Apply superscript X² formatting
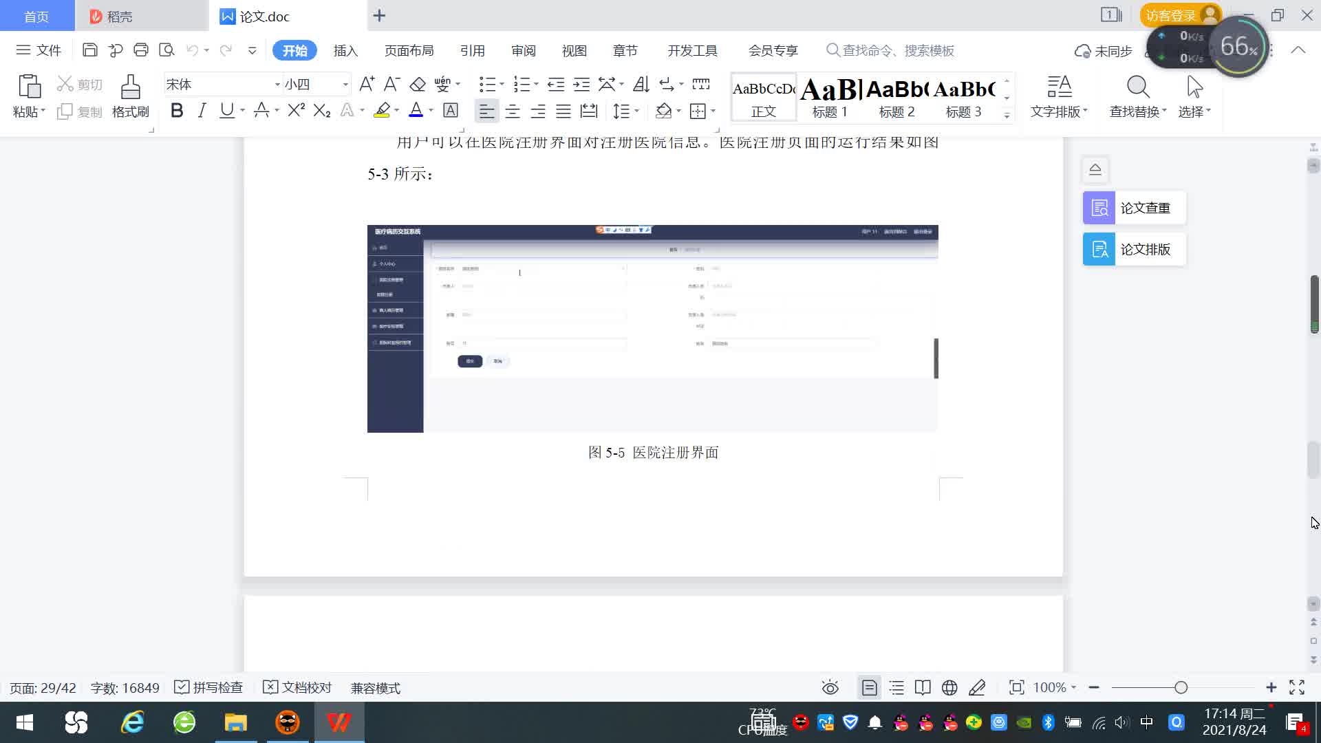Screen dimensions: 1321x743 pos(297,110)
